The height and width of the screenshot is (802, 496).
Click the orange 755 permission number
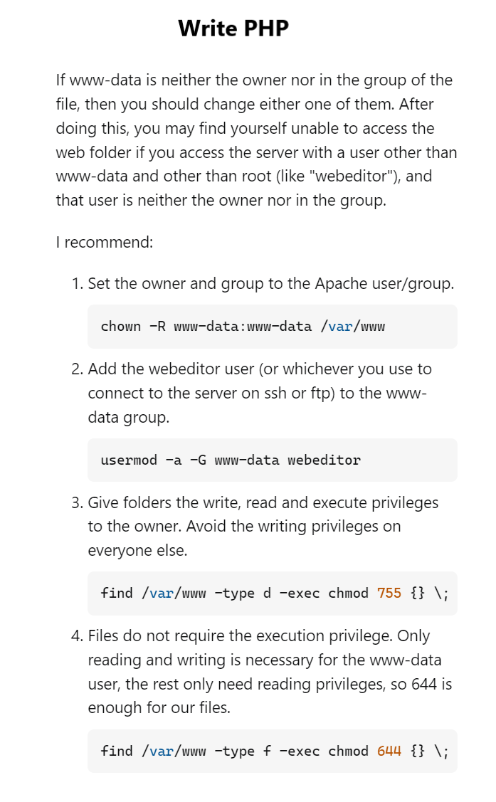[x=389, y=593]
